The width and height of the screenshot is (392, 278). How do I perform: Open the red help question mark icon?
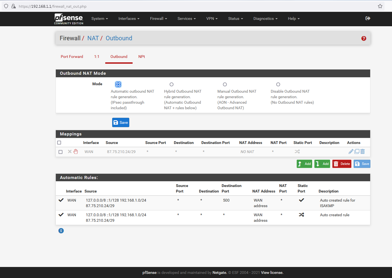click(364, 38)
